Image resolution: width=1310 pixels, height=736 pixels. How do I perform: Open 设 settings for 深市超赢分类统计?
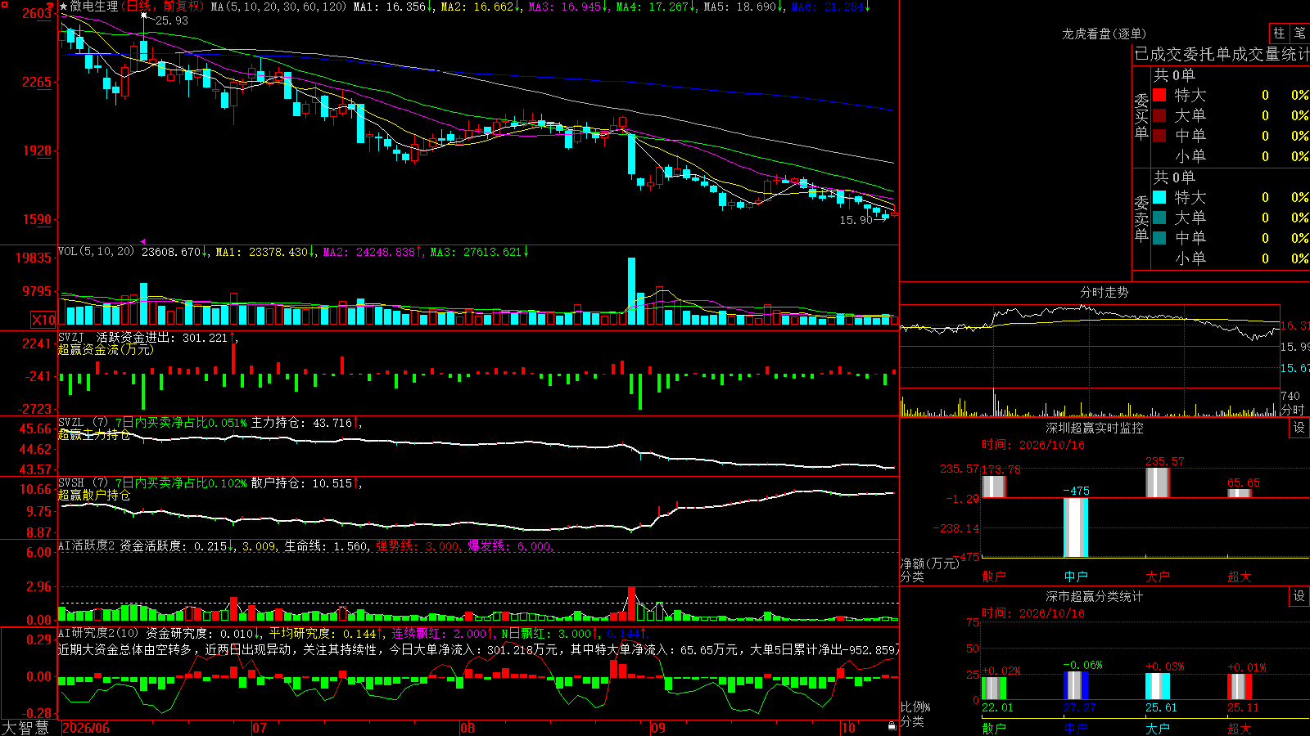pos(1299,596)
